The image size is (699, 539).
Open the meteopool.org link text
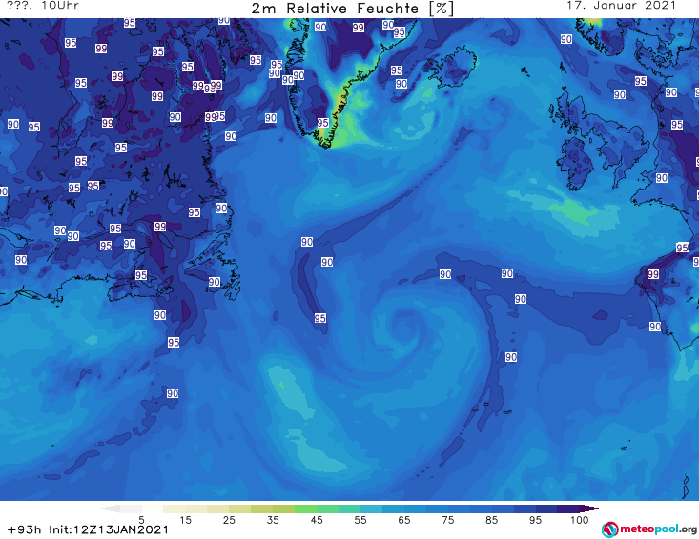pos(658,529)
